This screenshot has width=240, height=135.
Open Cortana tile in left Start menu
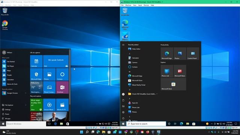[x=62, y=74]
